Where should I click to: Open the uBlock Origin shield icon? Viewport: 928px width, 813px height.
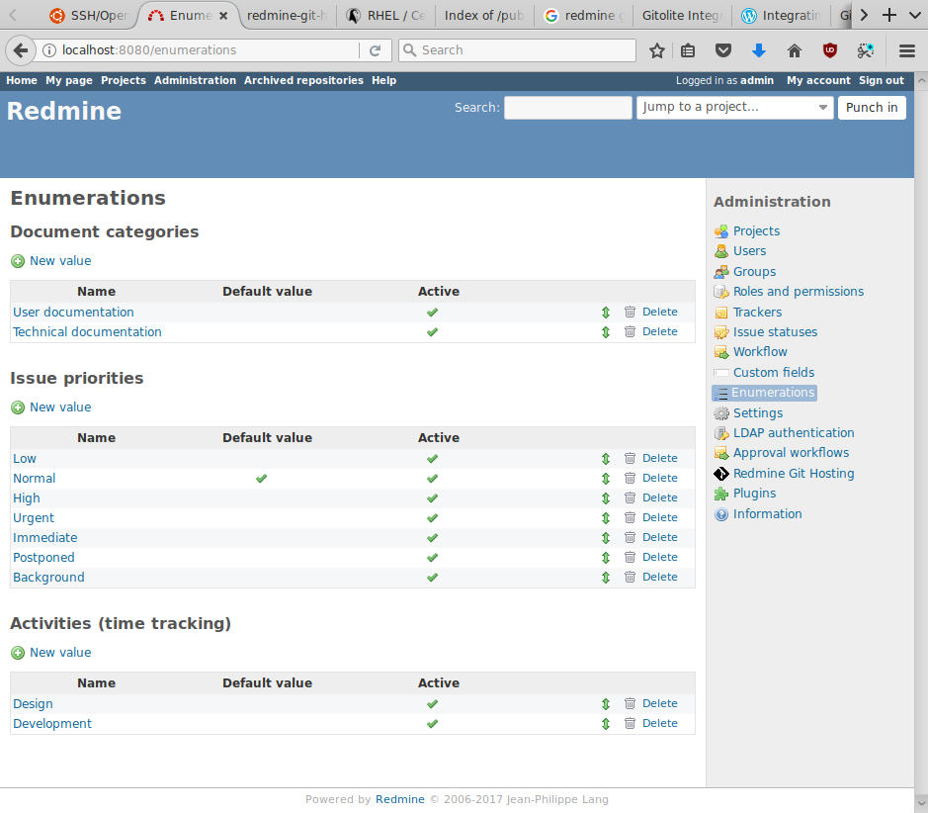830,50
